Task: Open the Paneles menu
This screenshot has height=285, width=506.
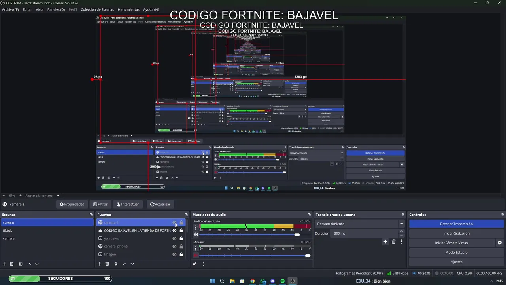Action: [x=56, y=9]
